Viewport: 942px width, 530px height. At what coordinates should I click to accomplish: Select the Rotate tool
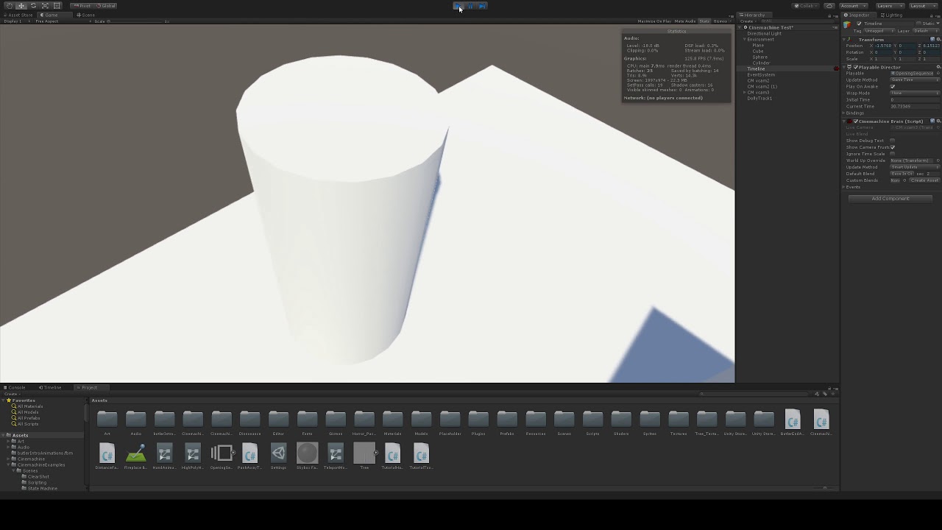(33, 6)
